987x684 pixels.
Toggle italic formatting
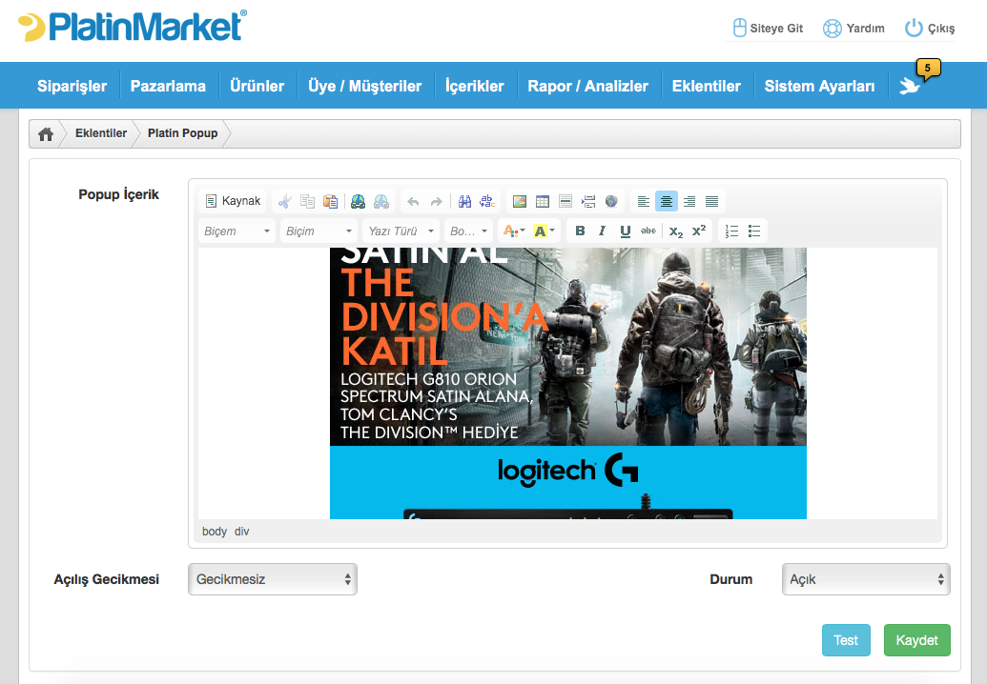coord(603,231)
